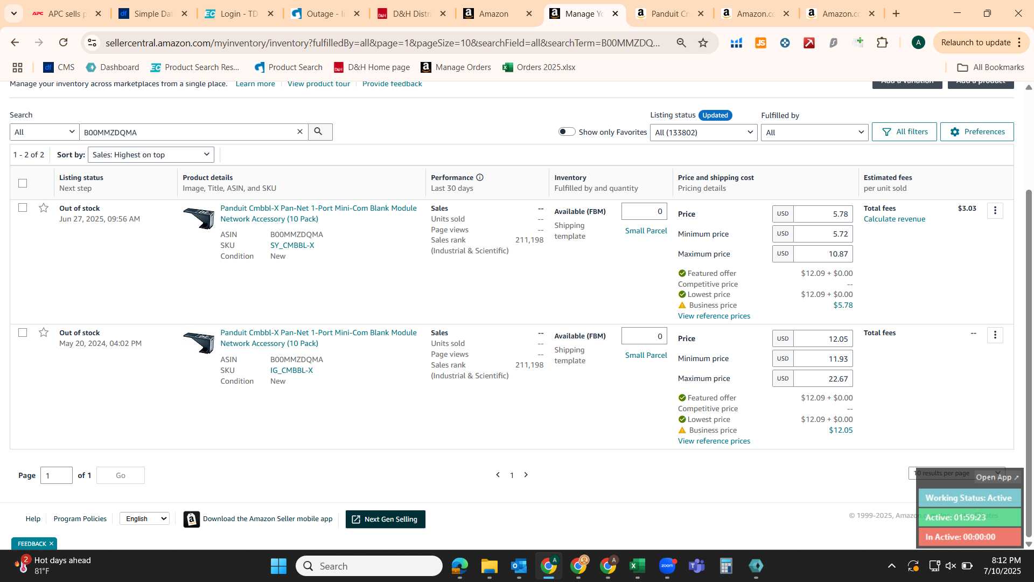1034x582 pixels.
Task: Open the Small Parcel shipping template for IG_CMBBL-X
Action: tap(646, 355)
